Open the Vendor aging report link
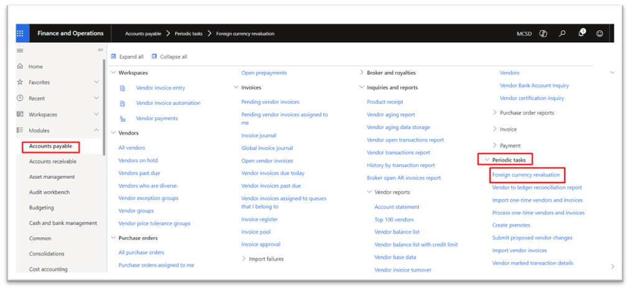Image resolution: width=630 pixels, height=290 pixels. click(391, 115)
